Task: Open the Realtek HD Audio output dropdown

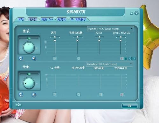Action: click(110, 29)
